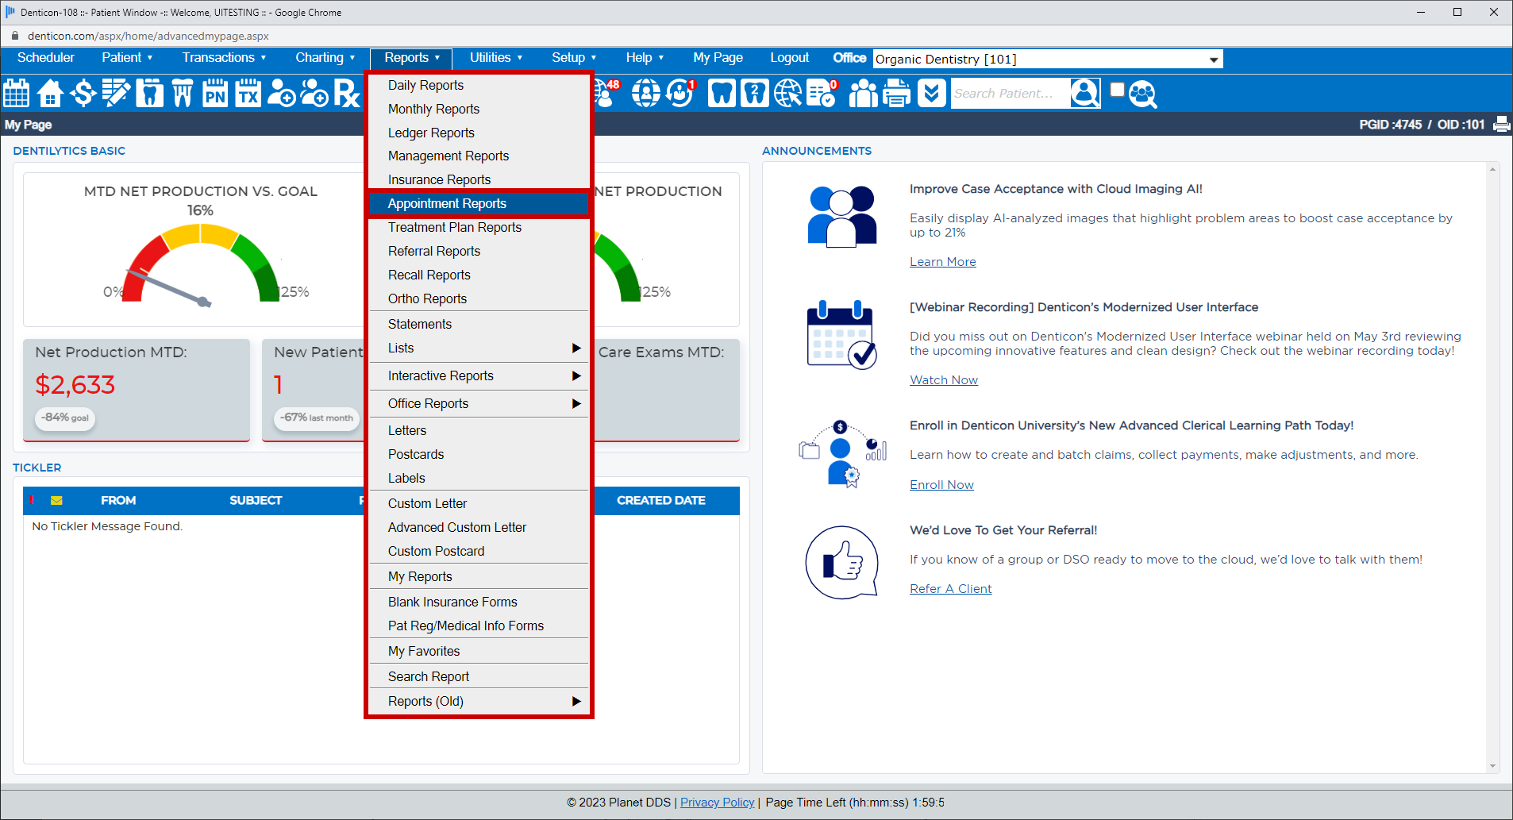Screen dimensions: 1513x820
Task: Click the Scheduler menu item
Action: click(46, 58)
